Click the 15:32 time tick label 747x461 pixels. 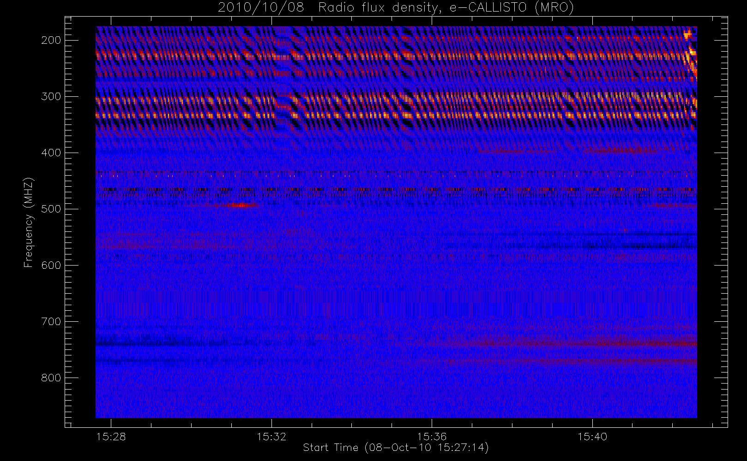tap(271, 437)
